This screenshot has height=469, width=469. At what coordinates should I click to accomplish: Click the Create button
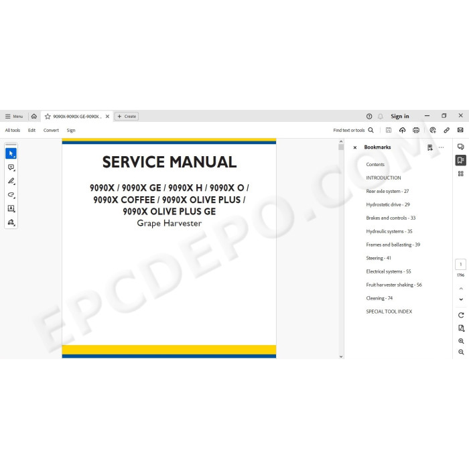point(127,117)
